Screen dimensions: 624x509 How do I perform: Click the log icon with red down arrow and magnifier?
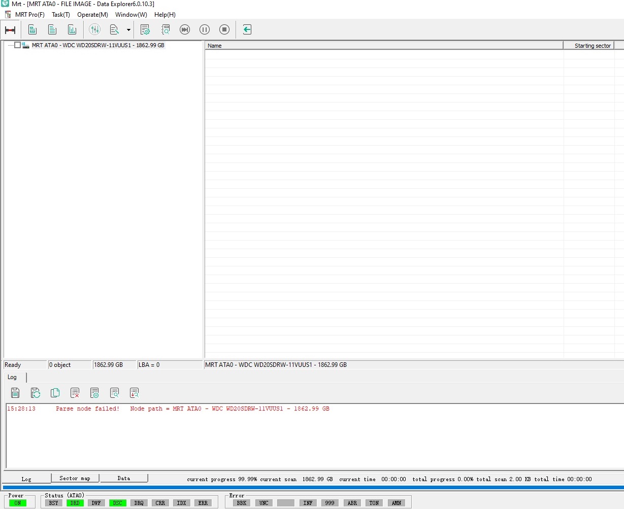(x=134, y=393)
